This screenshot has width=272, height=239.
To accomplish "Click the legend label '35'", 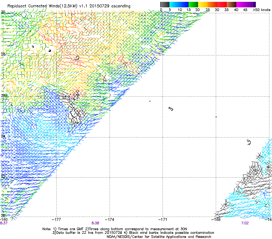I will (x=226, y=10).
